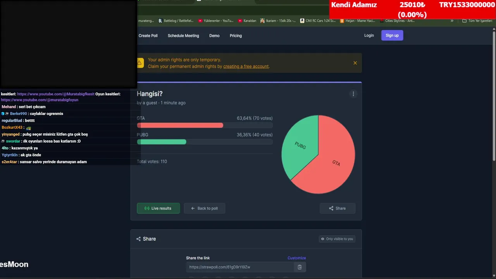
Task: Click the red GTA result bar
Action: click(180, 125)
